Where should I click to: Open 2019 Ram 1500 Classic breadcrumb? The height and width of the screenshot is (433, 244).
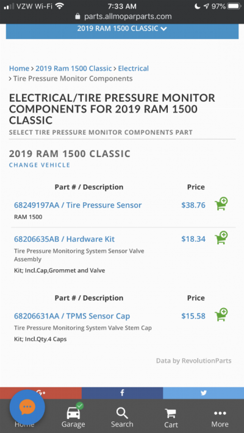(x=74, y=68)
